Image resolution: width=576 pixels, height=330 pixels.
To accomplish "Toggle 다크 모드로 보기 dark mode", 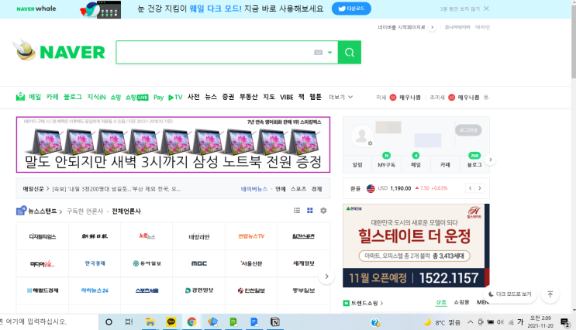I will 510,294.
